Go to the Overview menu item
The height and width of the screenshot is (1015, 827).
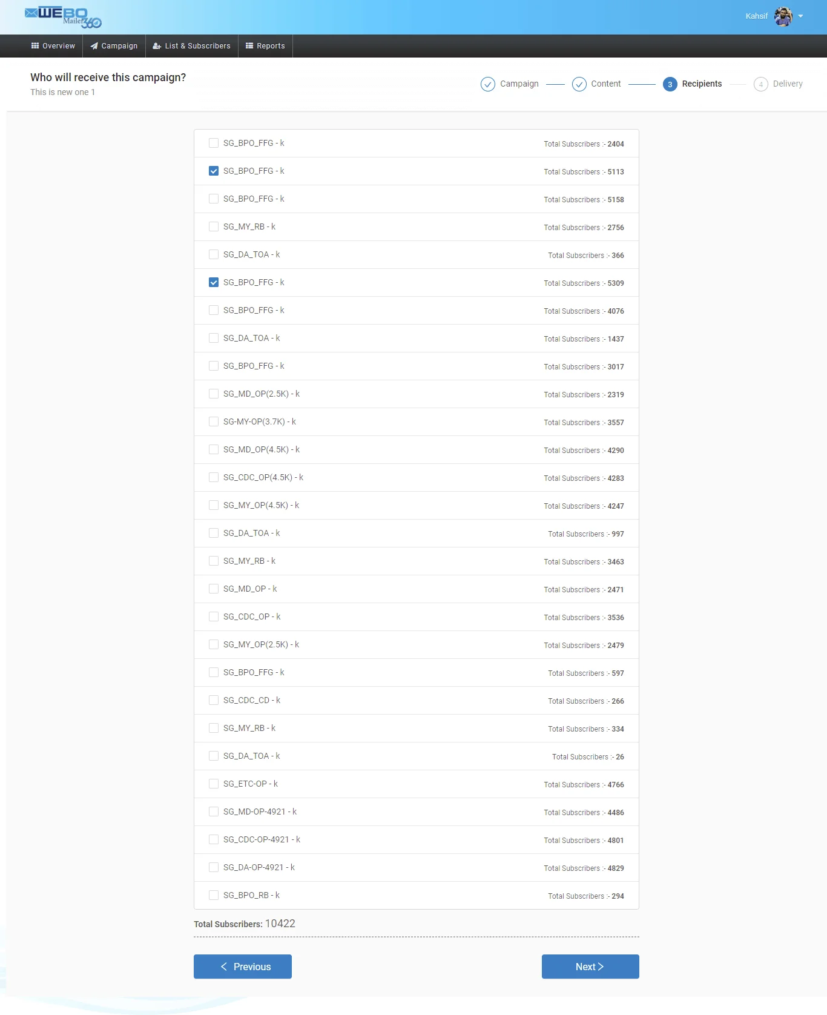(53, 46)
